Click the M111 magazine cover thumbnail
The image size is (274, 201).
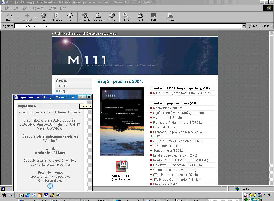click(x=122, y=122)
